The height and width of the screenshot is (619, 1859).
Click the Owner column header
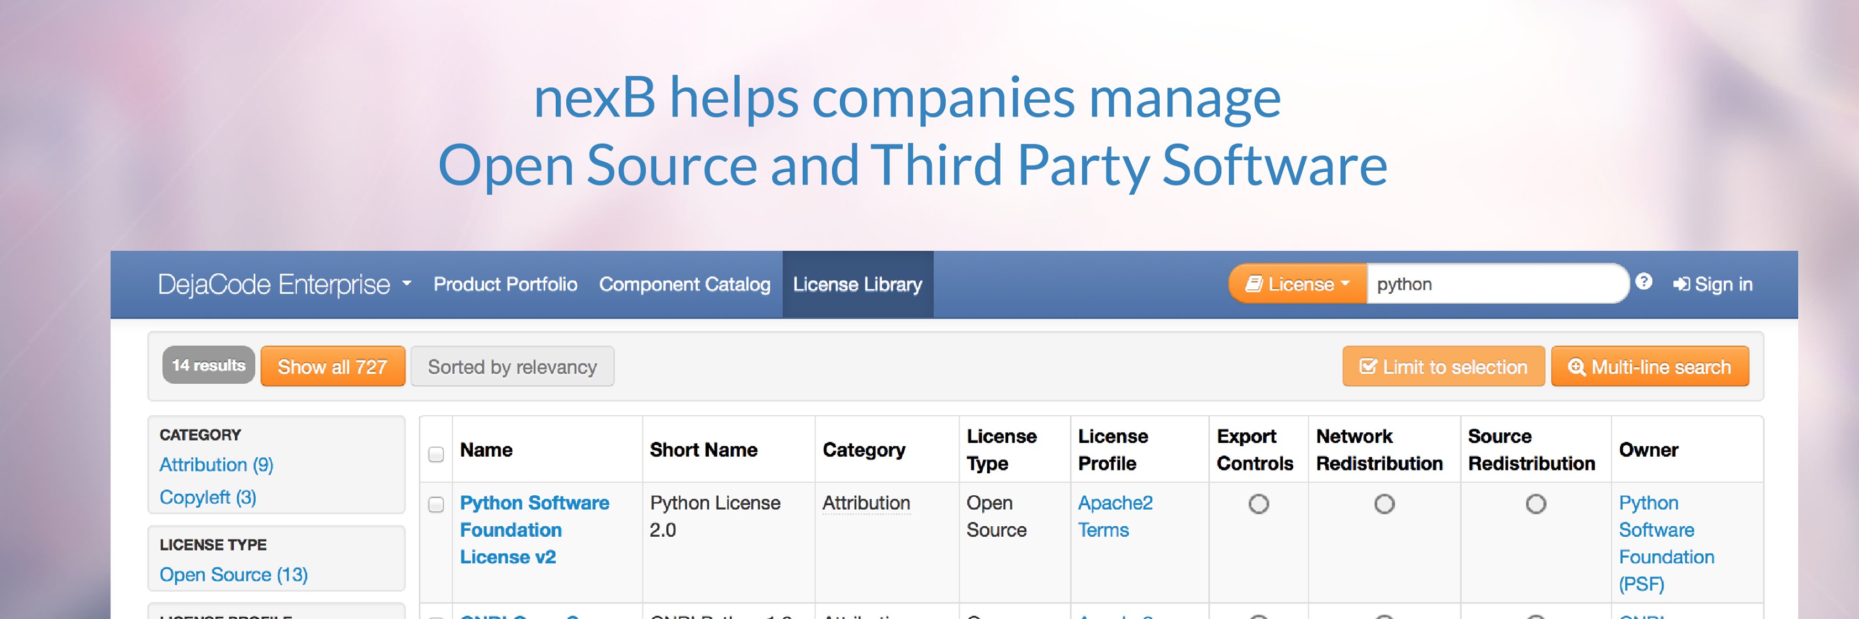(1649, 449)
